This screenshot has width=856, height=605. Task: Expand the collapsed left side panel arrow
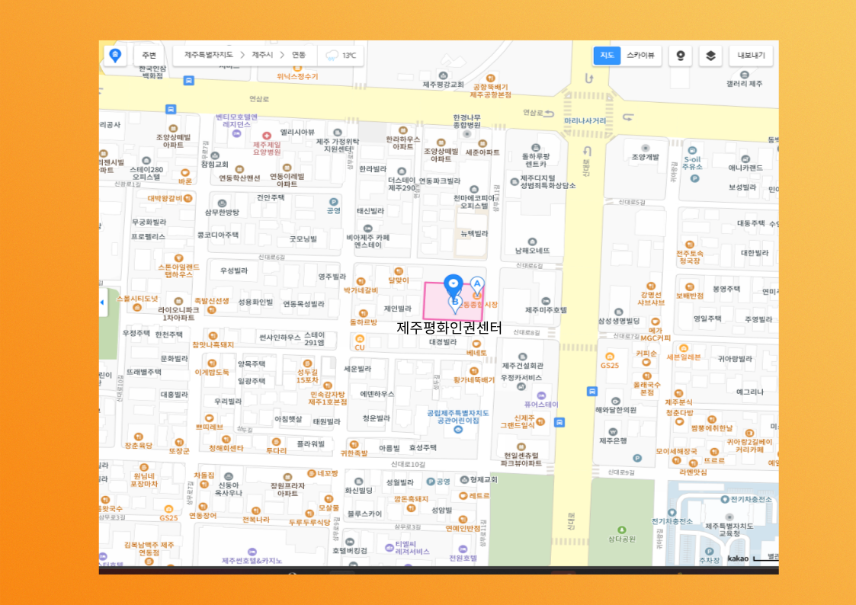point(103,302)
